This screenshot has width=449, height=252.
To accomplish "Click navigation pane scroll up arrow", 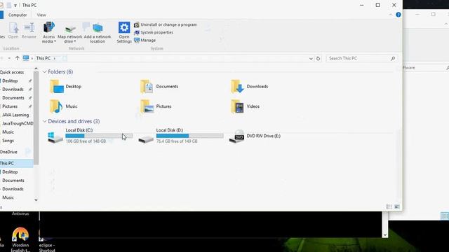I will (36, 69).
